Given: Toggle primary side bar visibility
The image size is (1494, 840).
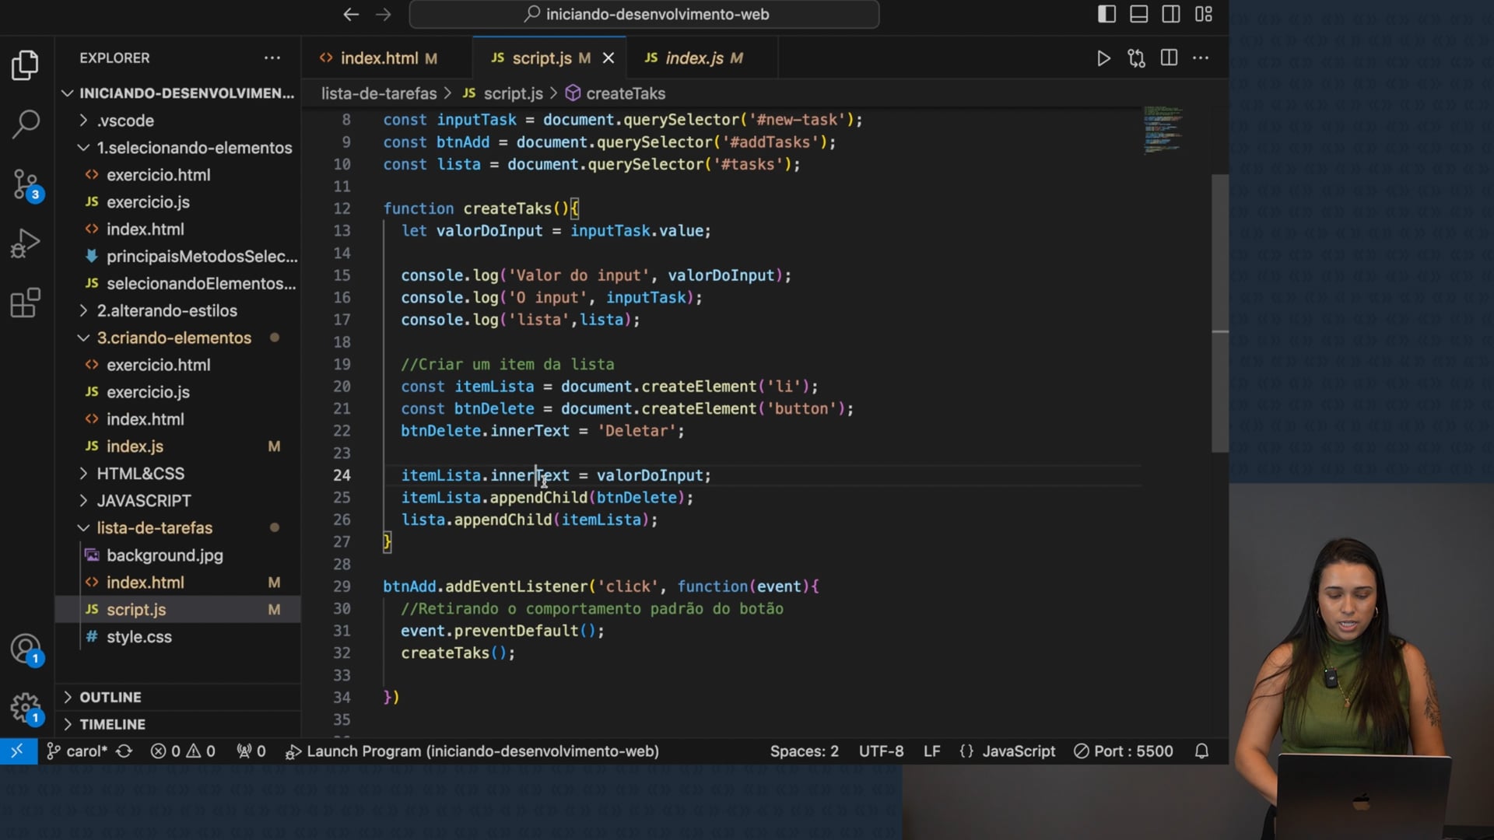Looking at the screenshot, I should click(1106, 14).
